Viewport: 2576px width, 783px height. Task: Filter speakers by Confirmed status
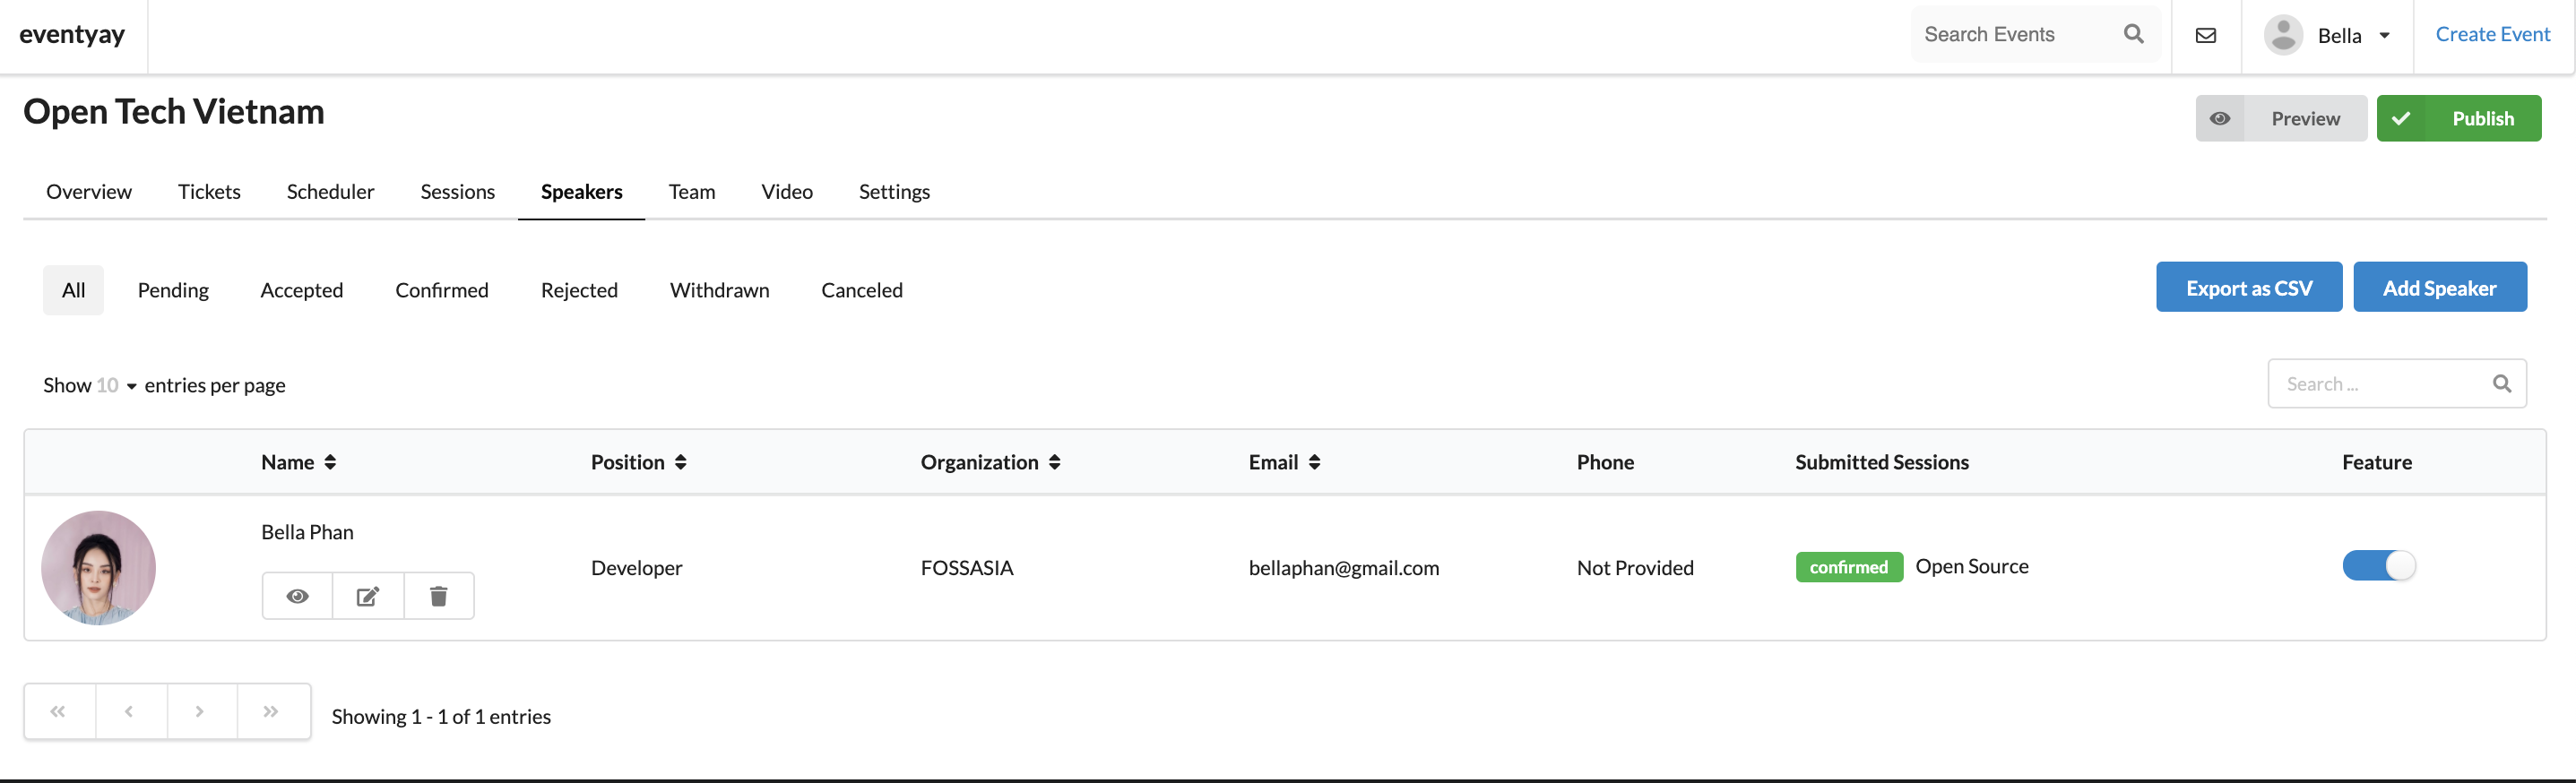[441, 290]
